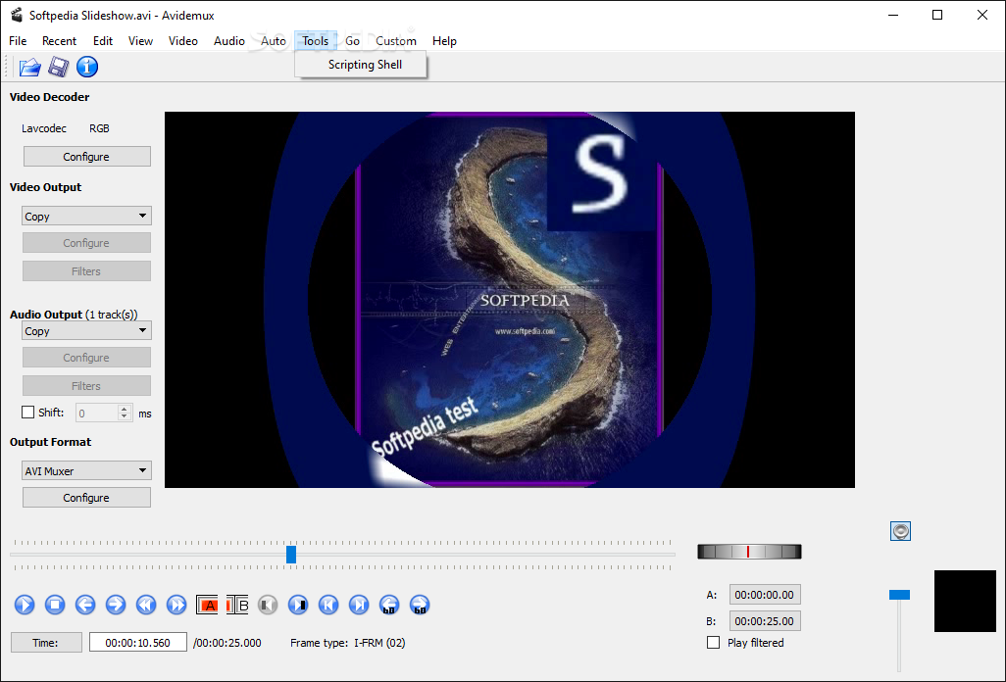Tick the Play filtered checkbox
Viewport: 1006px width, 682px height.
[713, 642]
